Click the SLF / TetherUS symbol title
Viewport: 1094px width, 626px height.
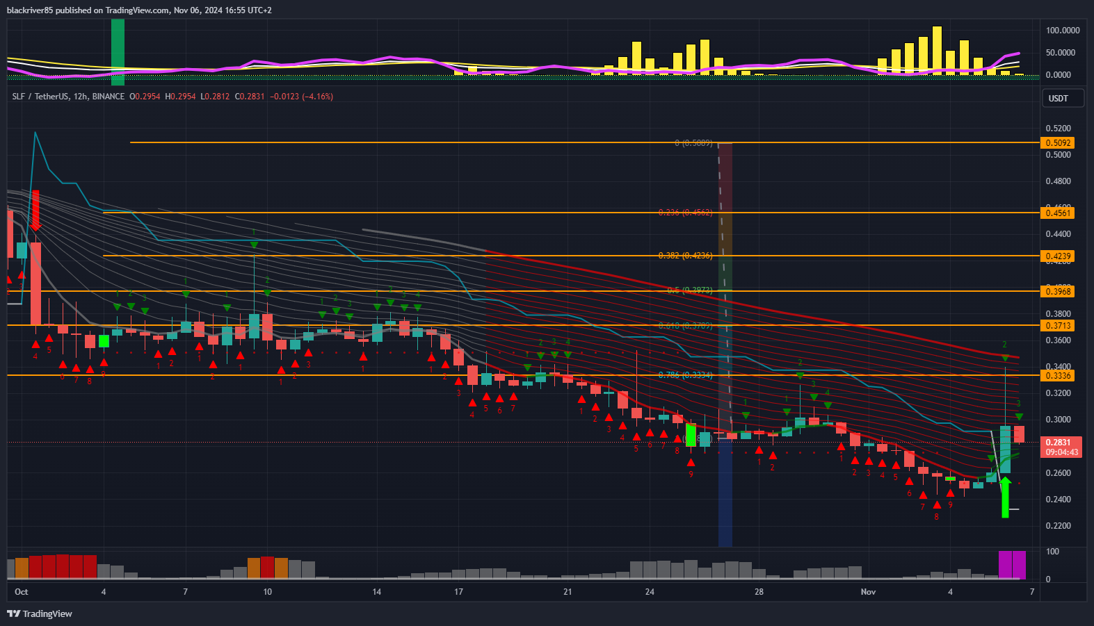(x=40, y=97)
